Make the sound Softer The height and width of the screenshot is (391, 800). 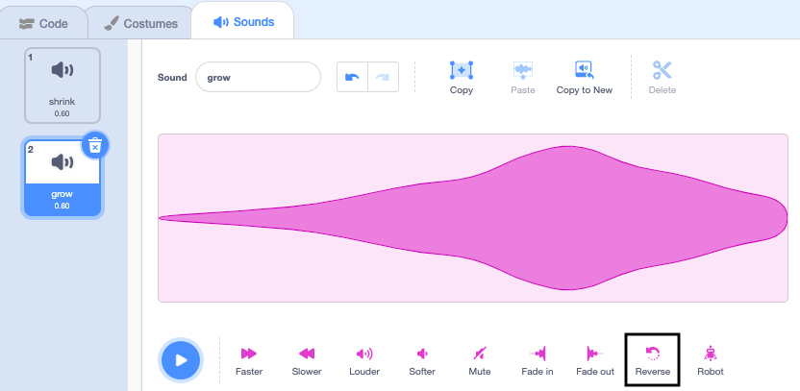point(422,361)
